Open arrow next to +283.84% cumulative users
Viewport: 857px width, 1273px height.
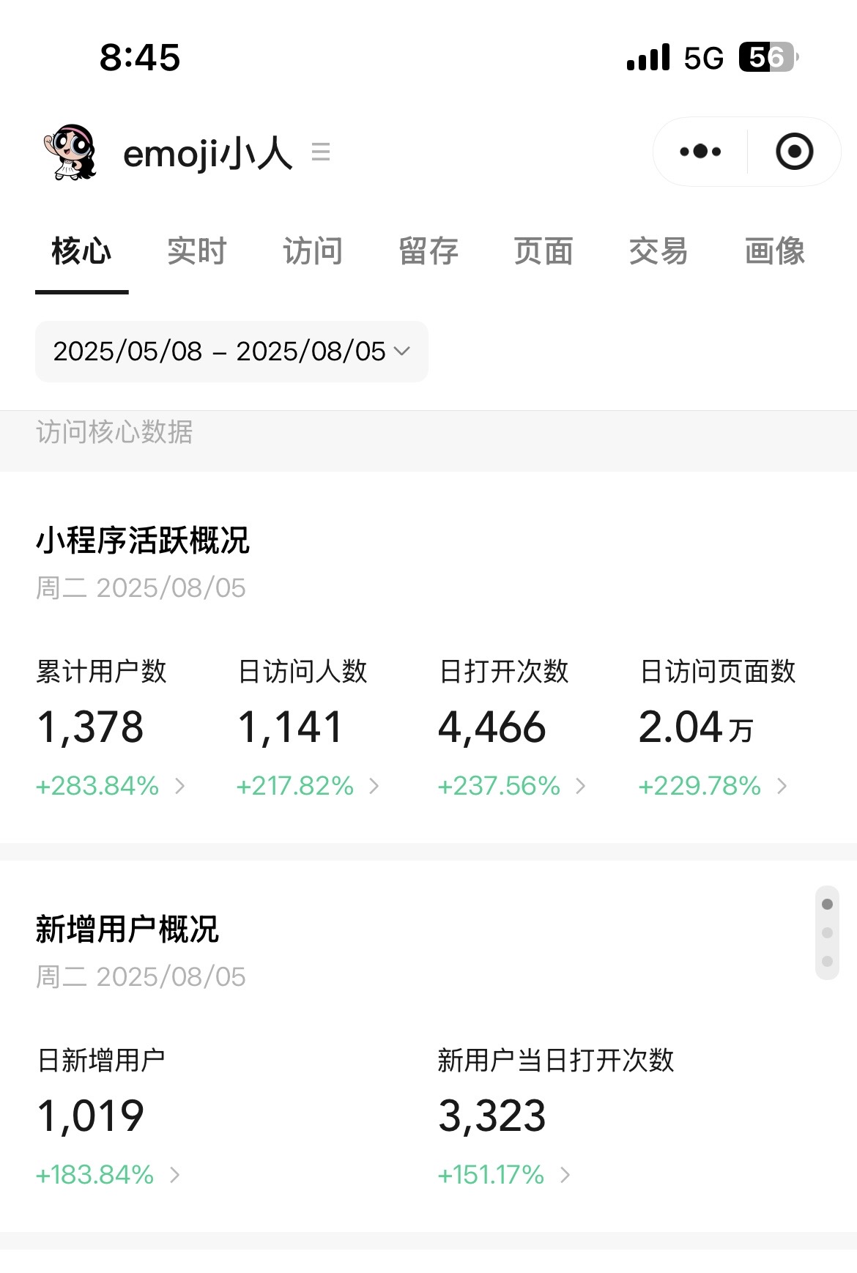(x=180, y=786)
